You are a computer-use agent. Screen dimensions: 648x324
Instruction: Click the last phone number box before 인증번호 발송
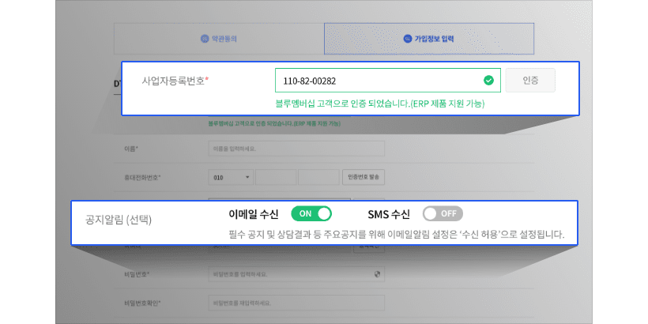click(319, 177)
